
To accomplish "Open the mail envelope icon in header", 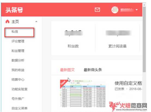I will 97,10.
